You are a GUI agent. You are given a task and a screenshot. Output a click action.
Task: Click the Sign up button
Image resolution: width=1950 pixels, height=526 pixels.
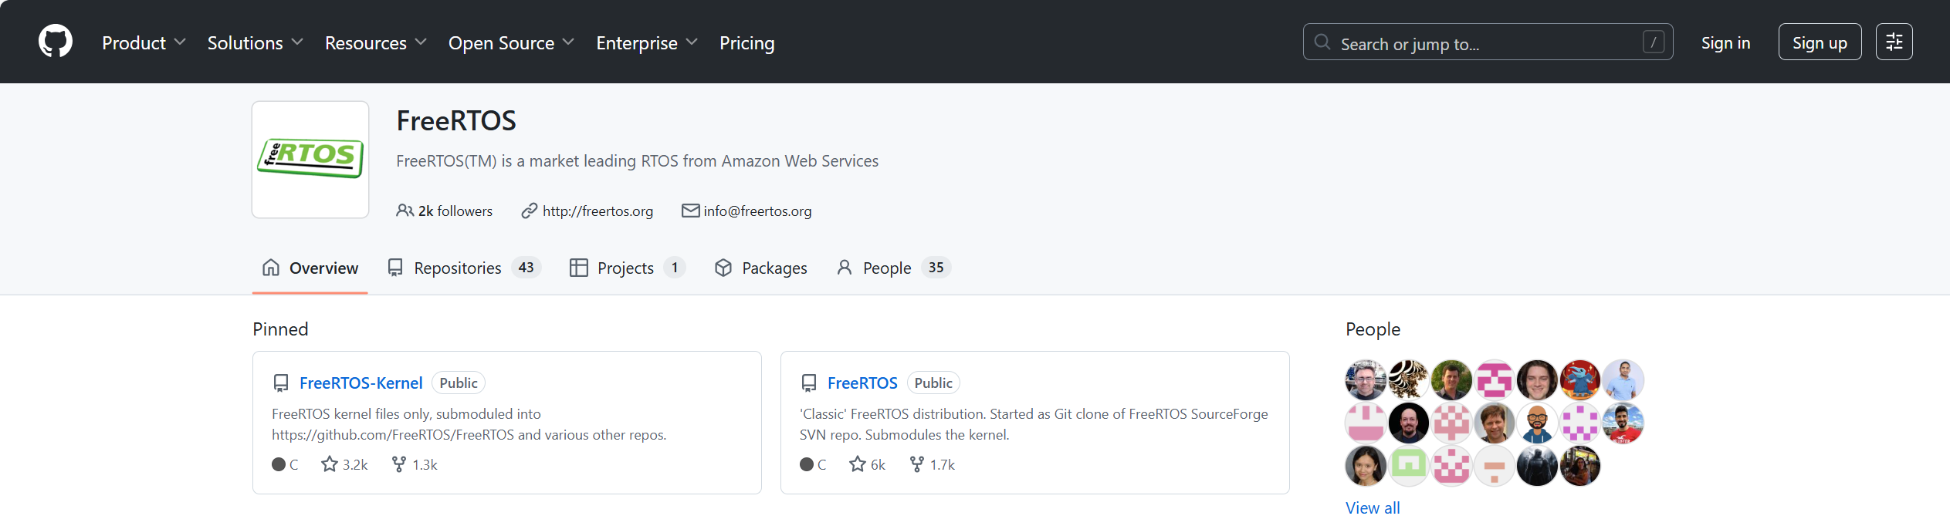point(1820,42)
